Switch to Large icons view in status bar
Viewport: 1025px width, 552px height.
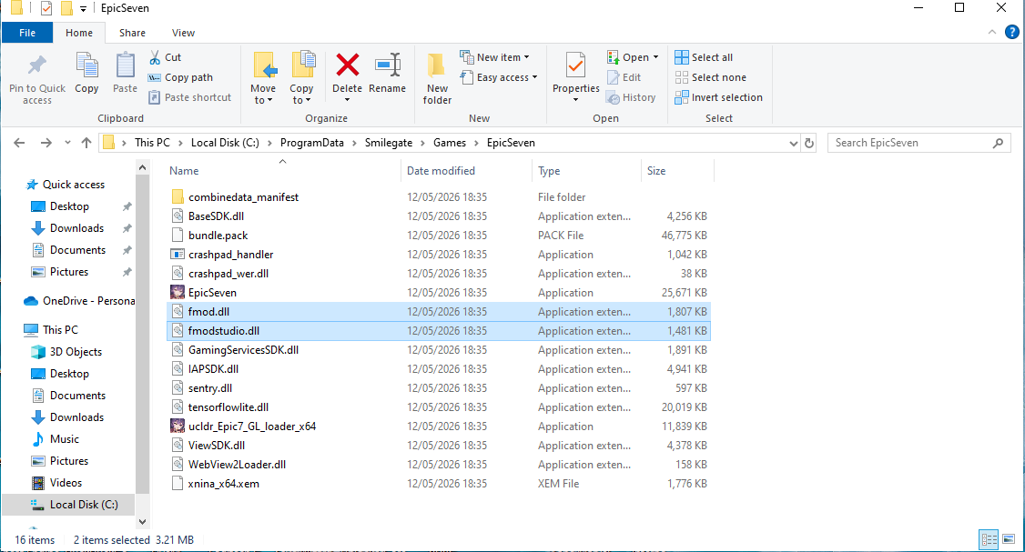pyautogui.click(x=1009, y=539)
